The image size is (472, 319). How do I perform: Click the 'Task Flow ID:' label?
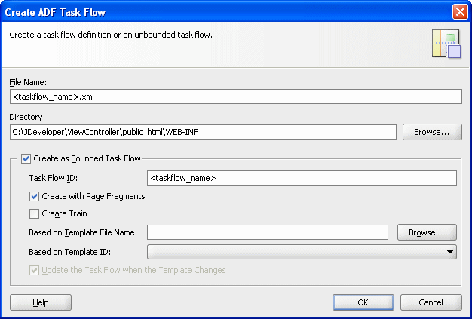coord(54,178)
